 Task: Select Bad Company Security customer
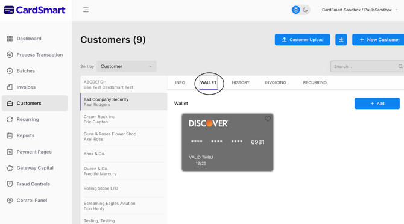(124, 102)
